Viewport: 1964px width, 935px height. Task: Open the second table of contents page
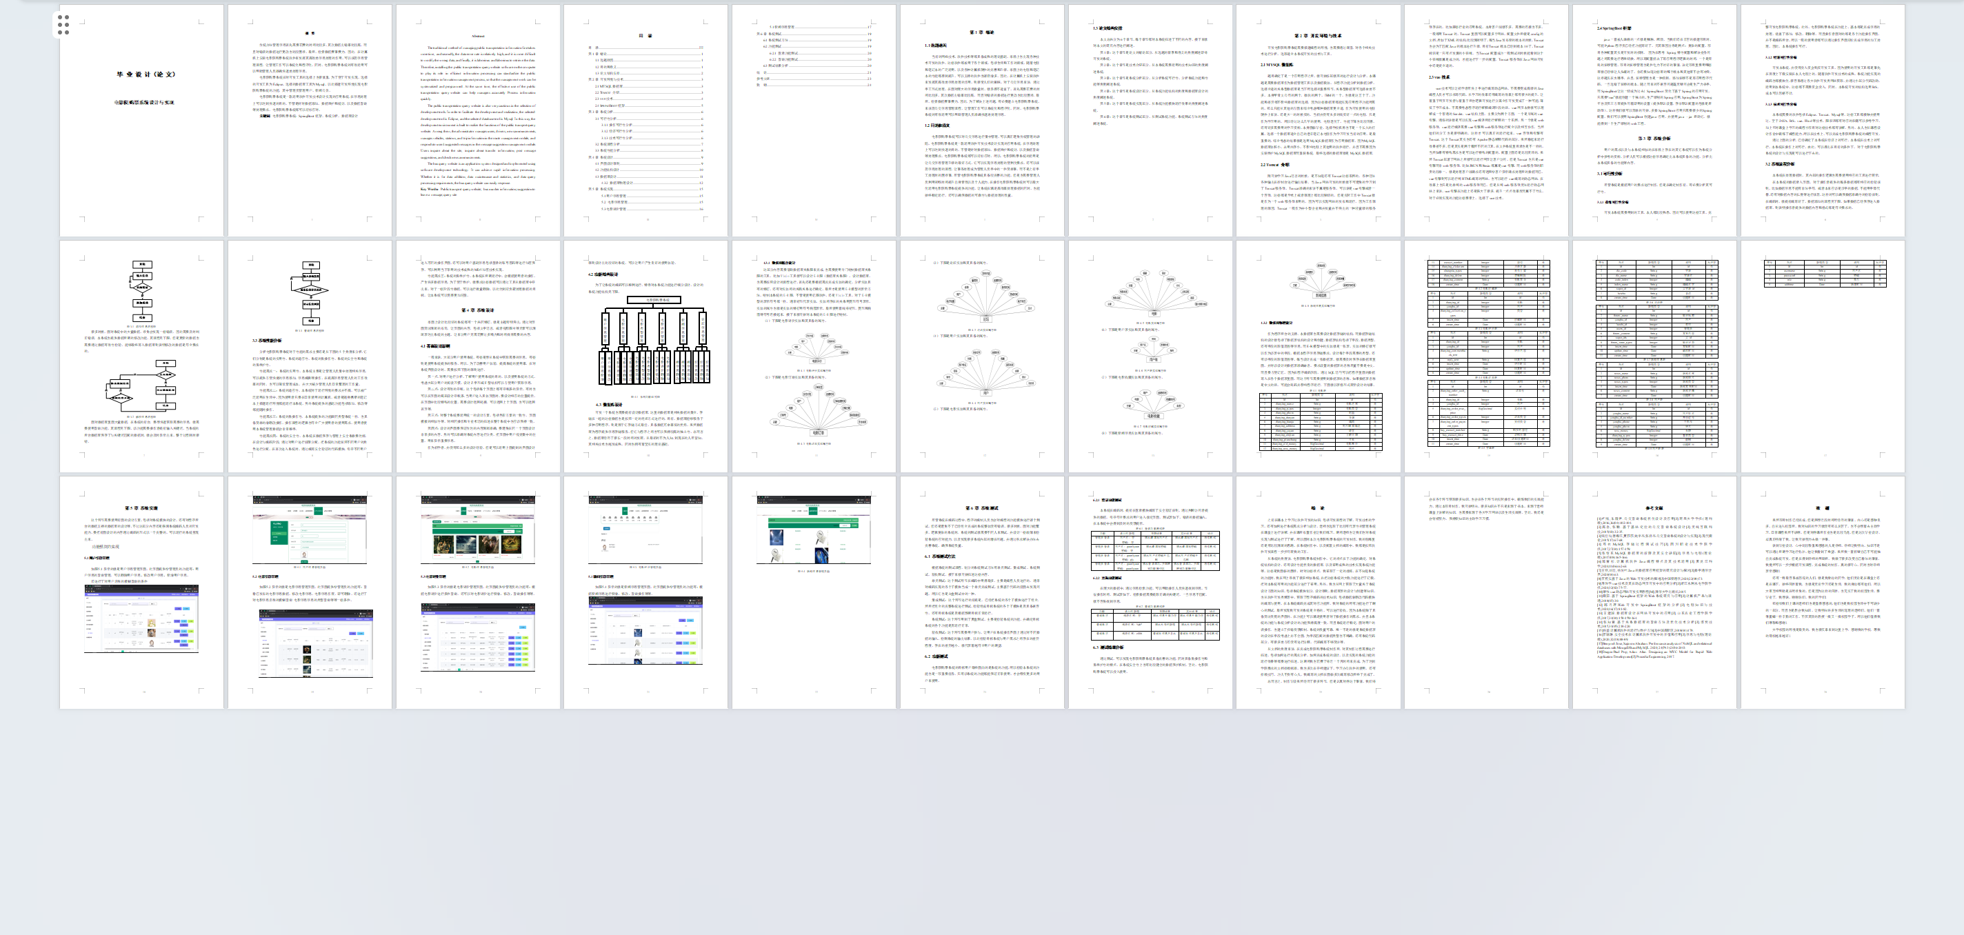coord(814,121)
